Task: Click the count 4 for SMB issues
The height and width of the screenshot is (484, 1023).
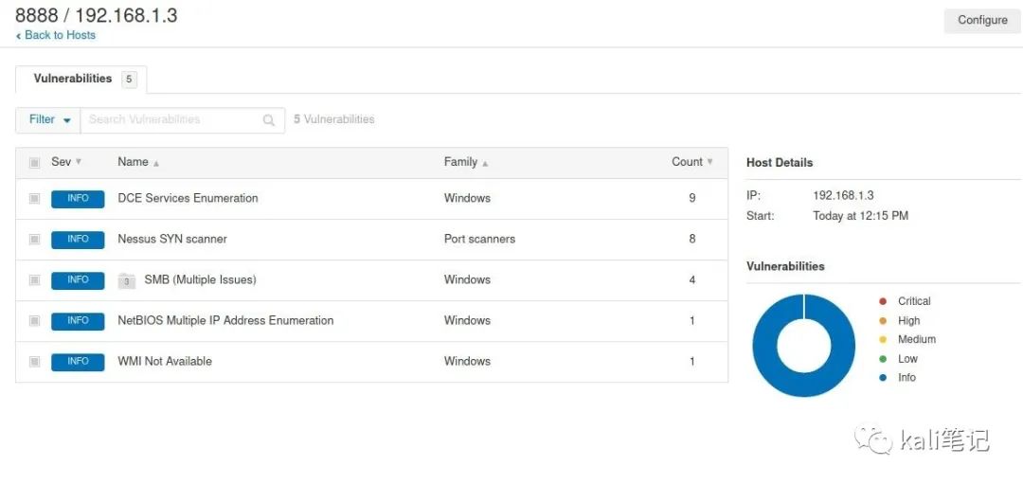Action: (x=692, y=280)
